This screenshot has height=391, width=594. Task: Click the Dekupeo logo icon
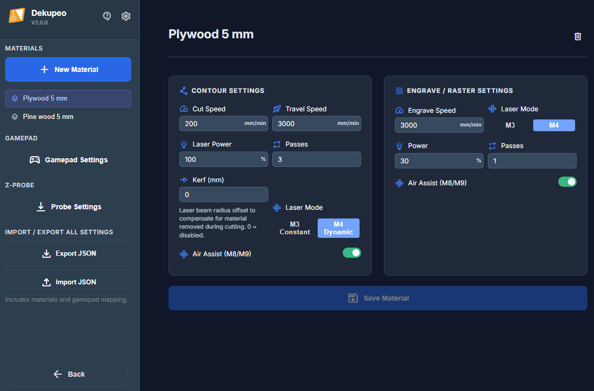coord(17,16)
